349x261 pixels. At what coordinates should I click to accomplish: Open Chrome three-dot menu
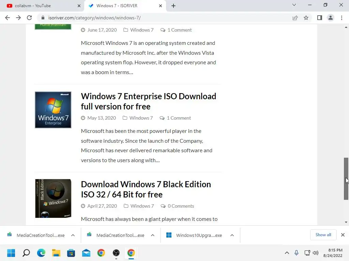pos(342,18)
